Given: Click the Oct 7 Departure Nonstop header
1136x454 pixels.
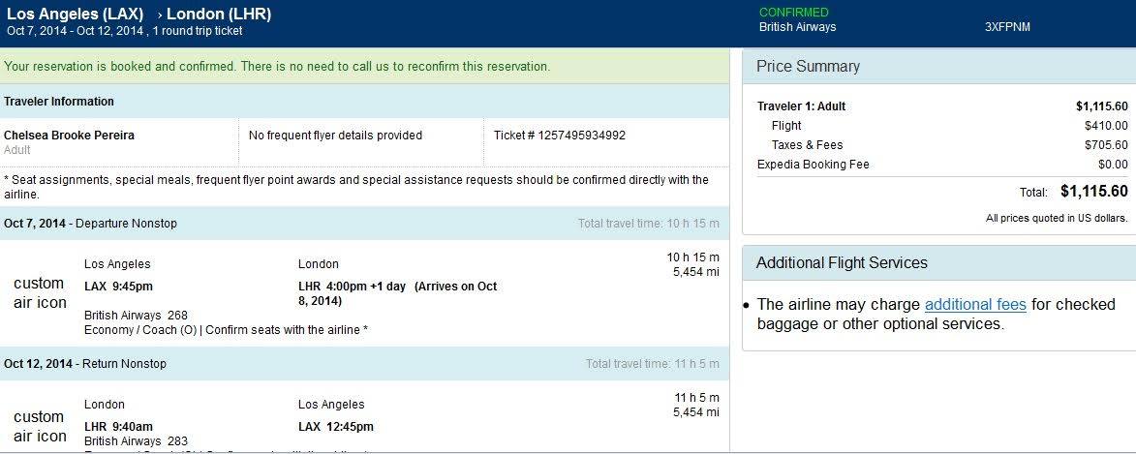Looking at the screenshot, I should [90, 224].
